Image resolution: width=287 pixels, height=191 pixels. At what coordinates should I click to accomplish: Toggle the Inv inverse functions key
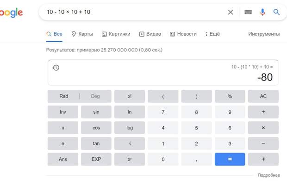point(63,112)
